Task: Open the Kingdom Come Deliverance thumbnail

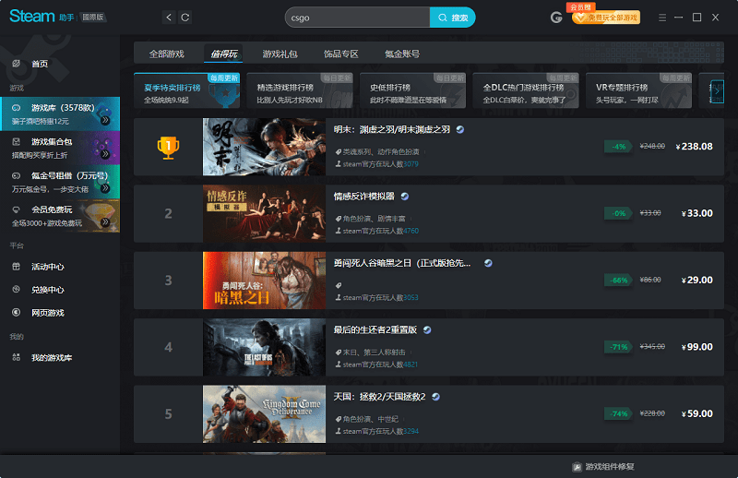Action: [x=264, y=413]
